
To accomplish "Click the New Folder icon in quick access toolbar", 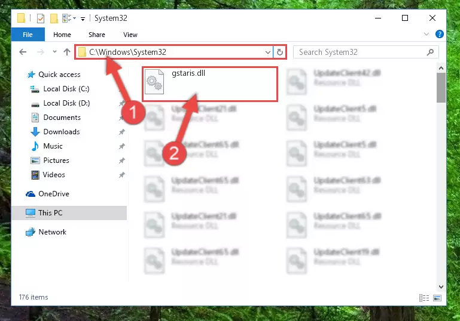I will point(54,18).
